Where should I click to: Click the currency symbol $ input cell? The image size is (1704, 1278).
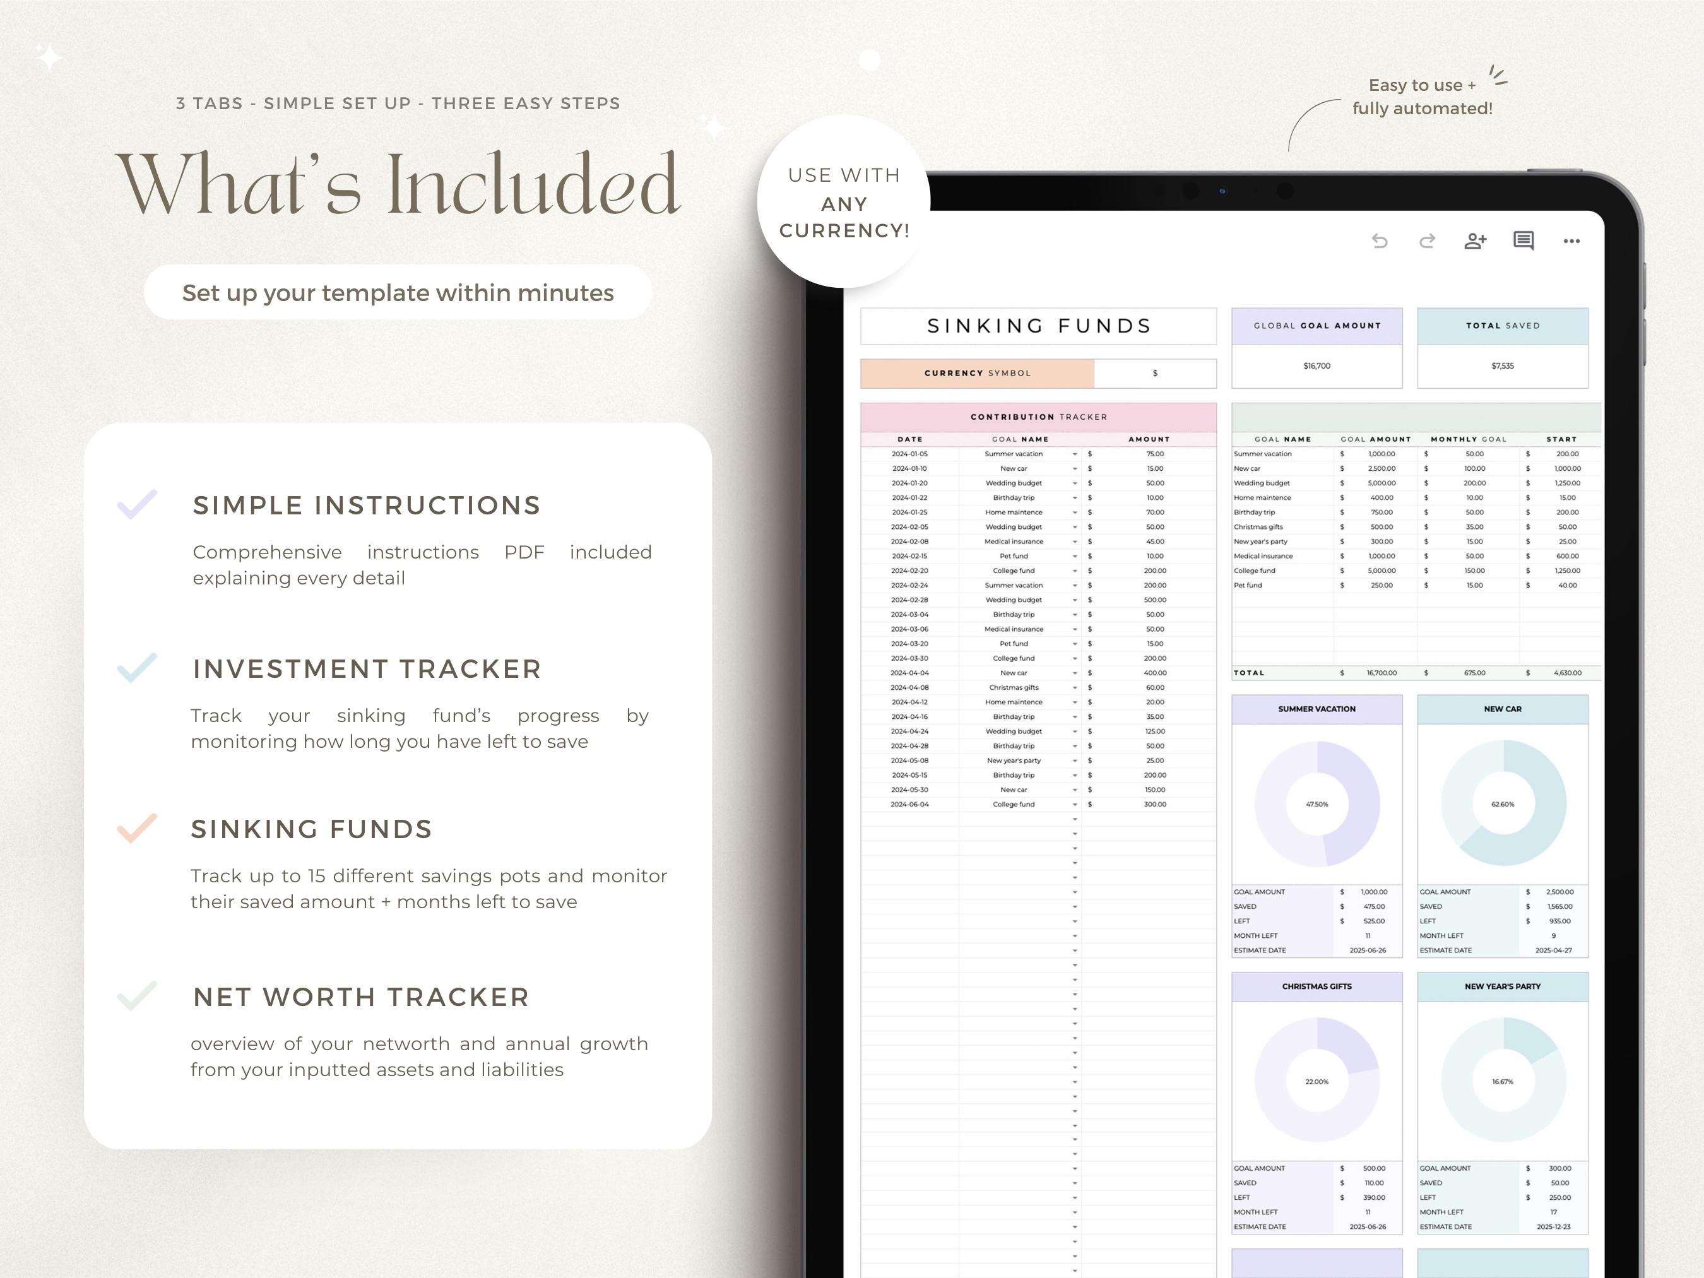tap(1155, 373)
